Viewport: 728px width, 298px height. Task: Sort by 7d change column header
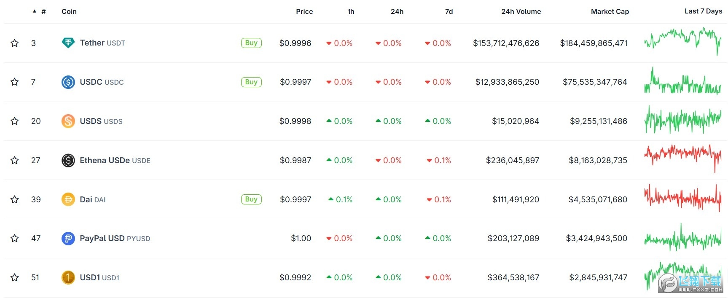449,11
